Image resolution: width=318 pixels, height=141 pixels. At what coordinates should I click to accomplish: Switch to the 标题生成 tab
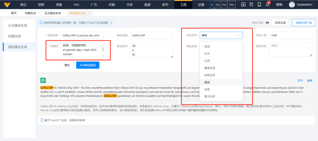tap(30, 13)
